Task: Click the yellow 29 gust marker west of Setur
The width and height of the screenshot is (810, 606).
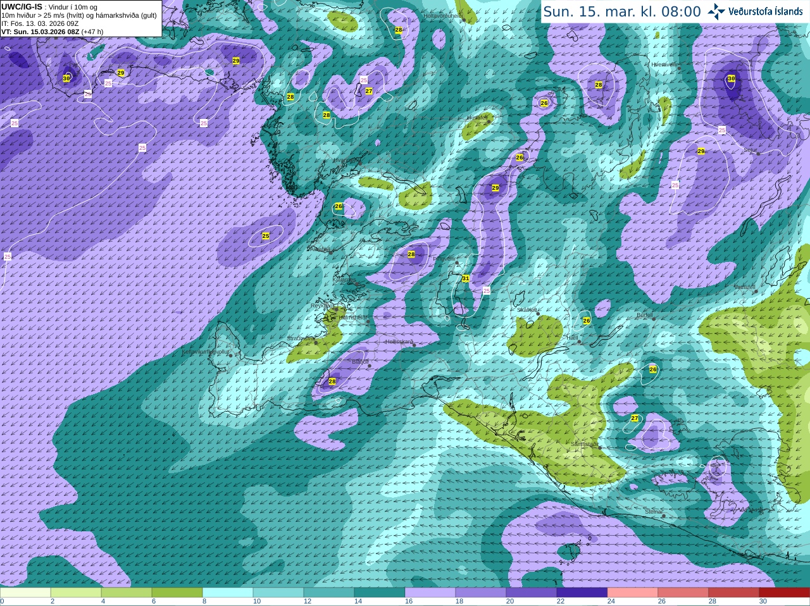Action: [701, 151]
